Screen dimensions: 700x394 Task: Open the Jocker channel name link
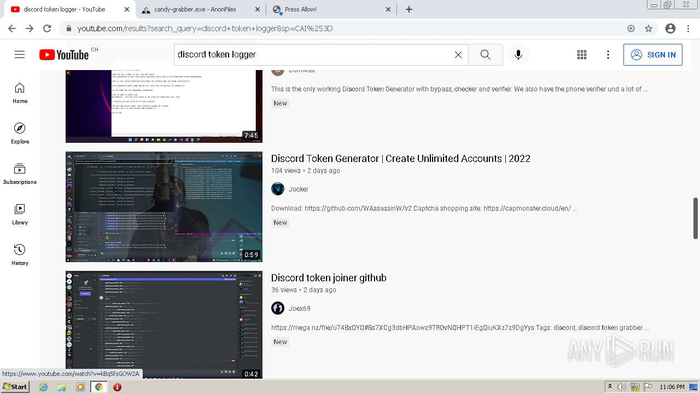click(299, 189)
